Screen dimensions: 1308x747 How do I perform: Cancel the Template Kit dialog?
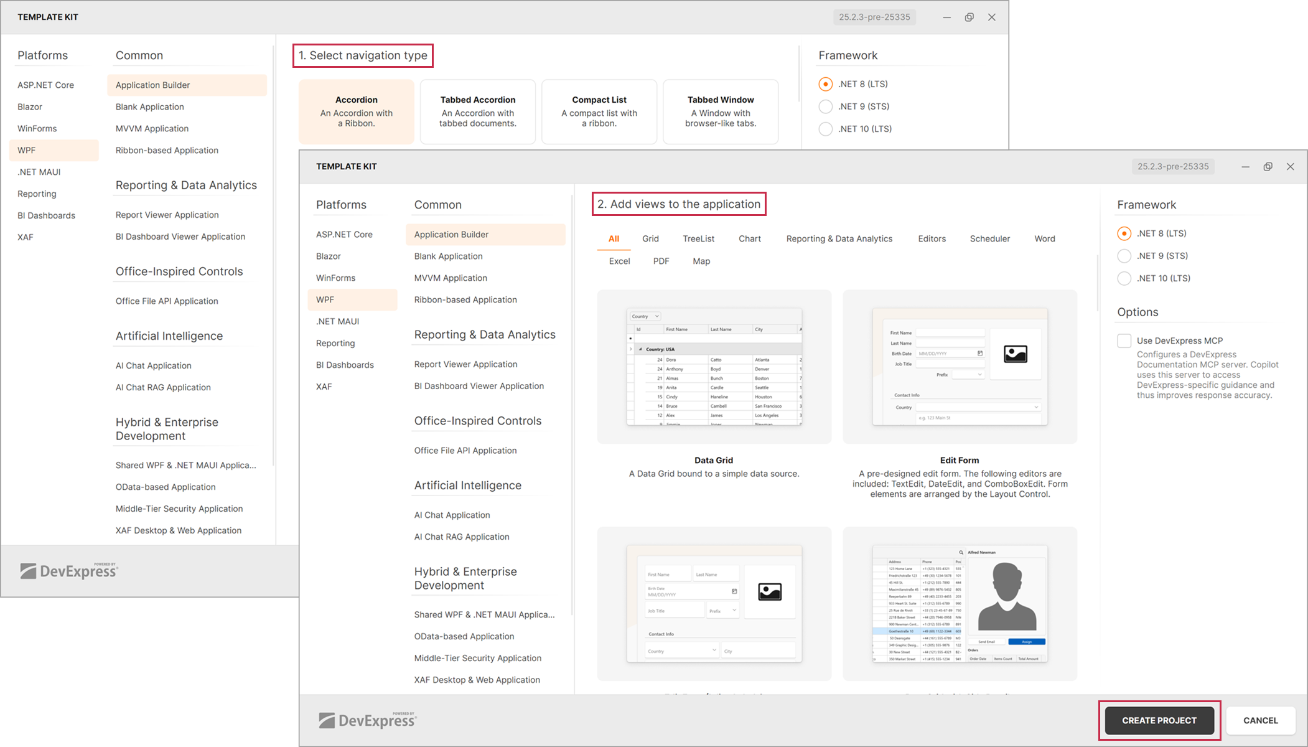(x=1260, y=720)
